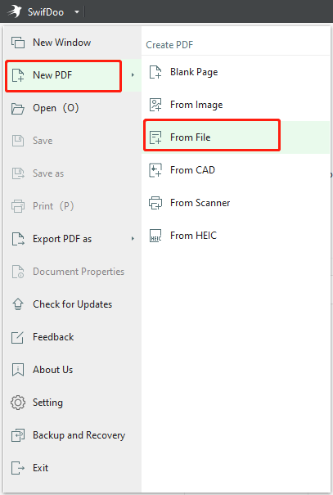Expand the Export PDF as submenu arrow

point(133,239)
